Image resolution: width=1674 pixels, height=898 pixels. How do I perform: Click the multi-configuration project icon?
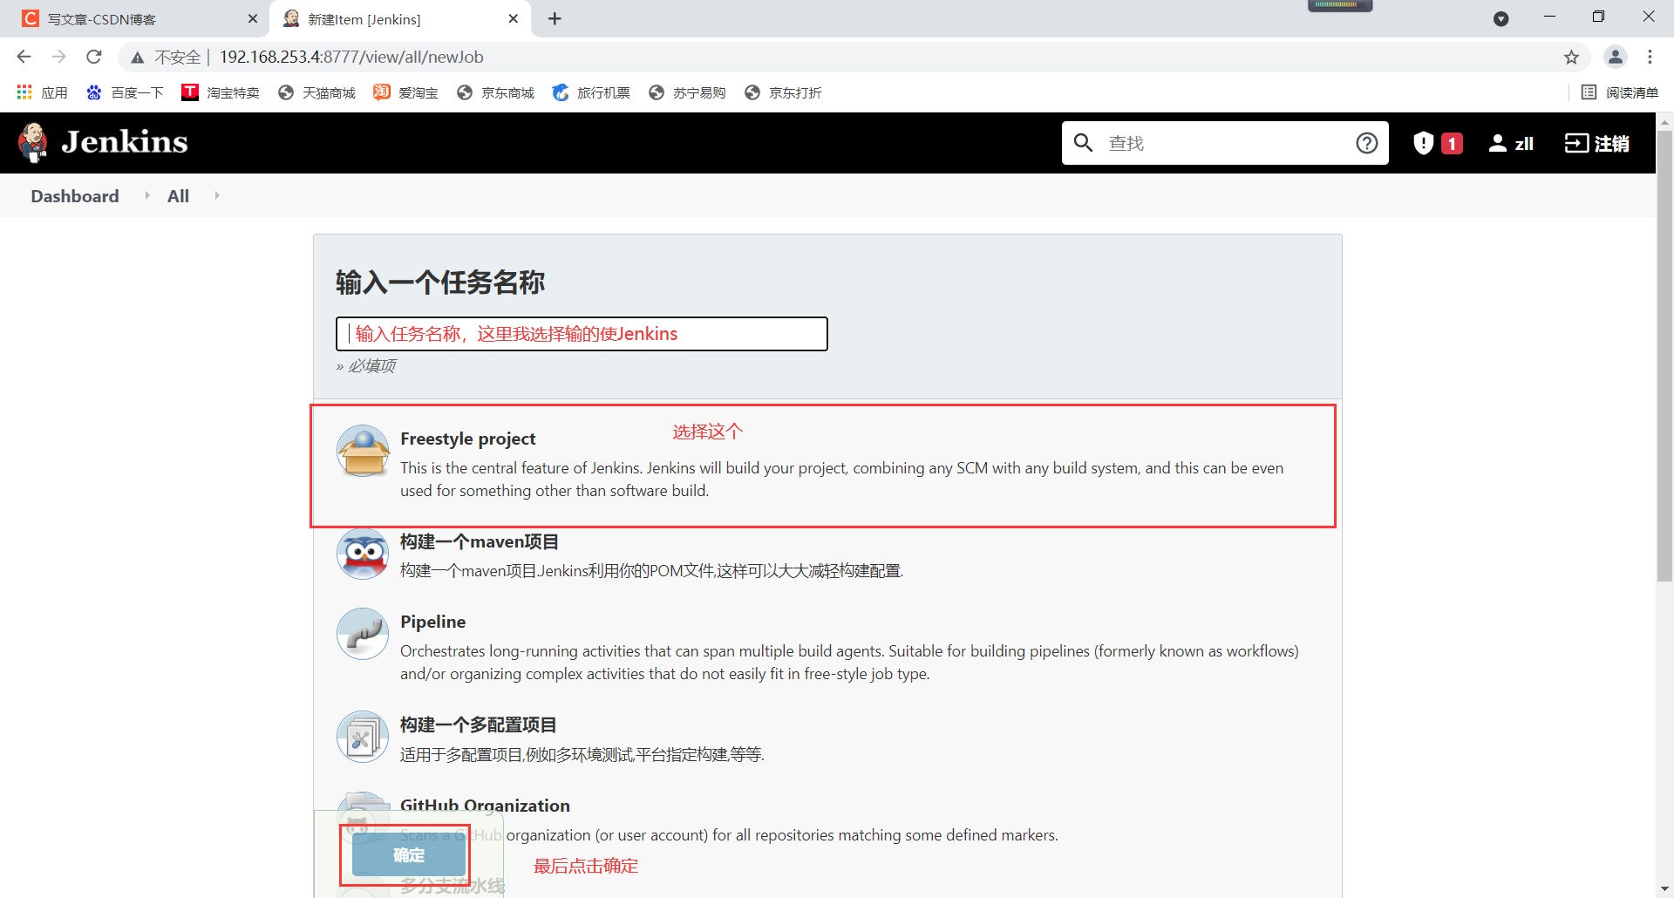[x=363, y=737]
